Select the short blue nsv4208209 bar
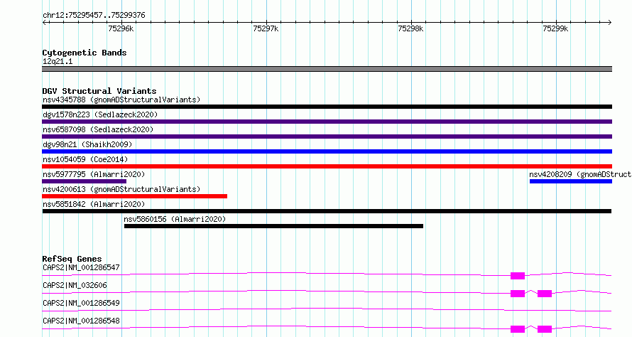This screenshot has width=632, height=337. 571,181
